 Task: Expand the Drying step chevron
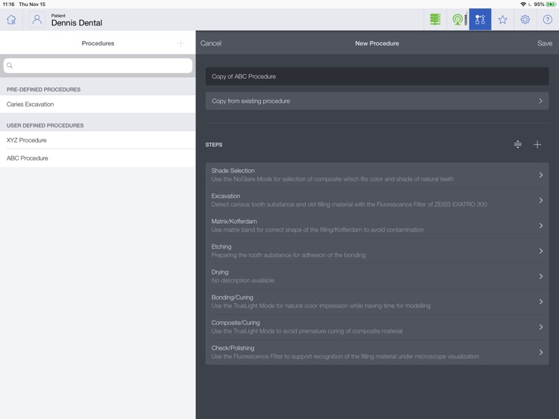tap(541, 277)
